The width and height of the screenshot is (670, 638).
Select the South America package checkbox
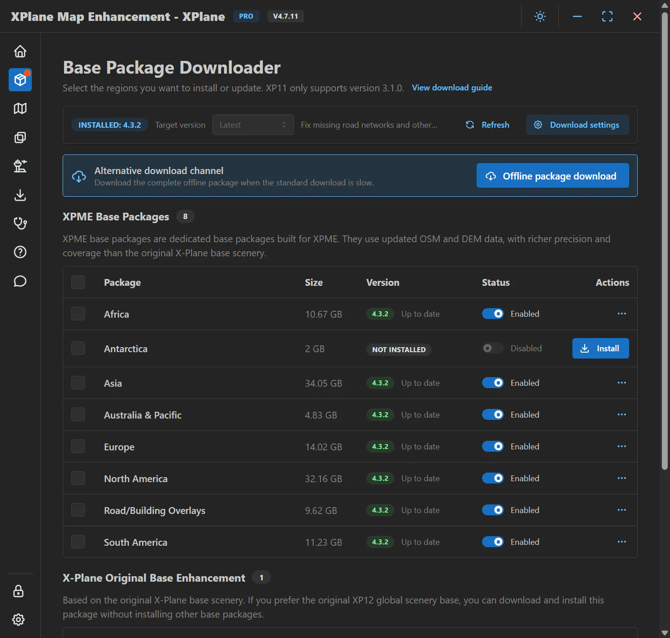coord(78,542)
